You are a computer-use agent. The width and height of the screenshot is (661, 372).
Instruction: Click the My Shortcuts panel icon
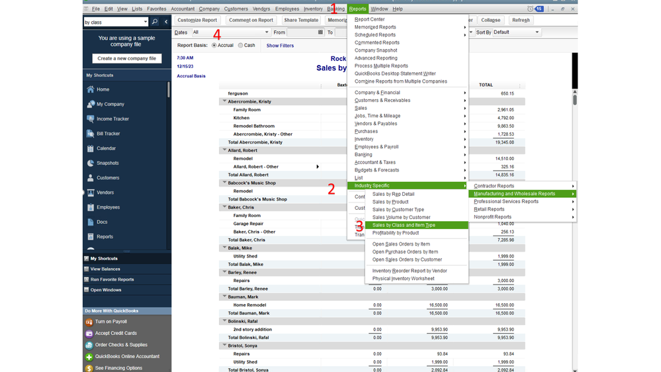(x=87, y=259)
